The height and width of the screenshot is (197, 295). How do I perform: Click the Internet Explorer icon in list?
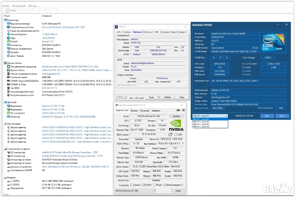pyautogui.click(x=8, y=34)
